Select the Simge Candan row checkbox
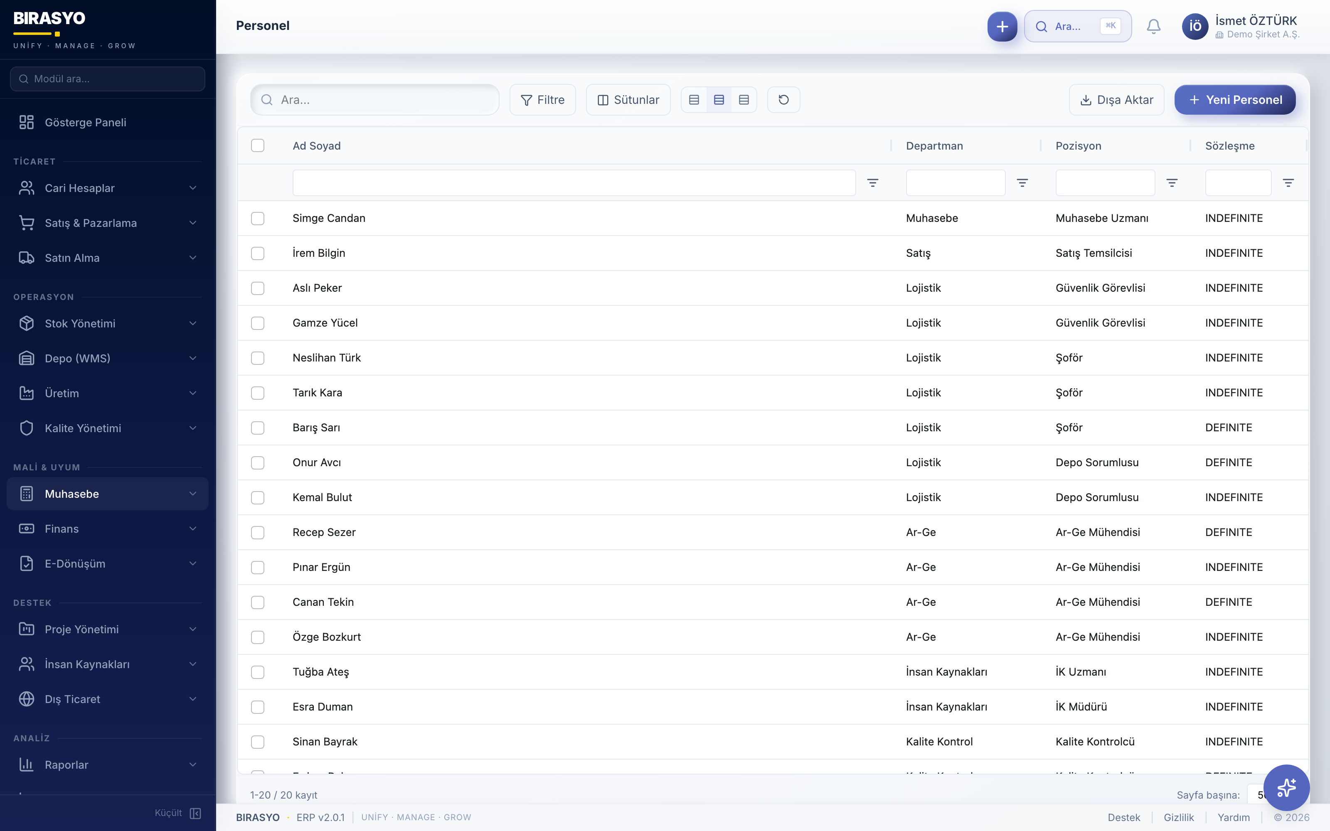 (257, 218)
